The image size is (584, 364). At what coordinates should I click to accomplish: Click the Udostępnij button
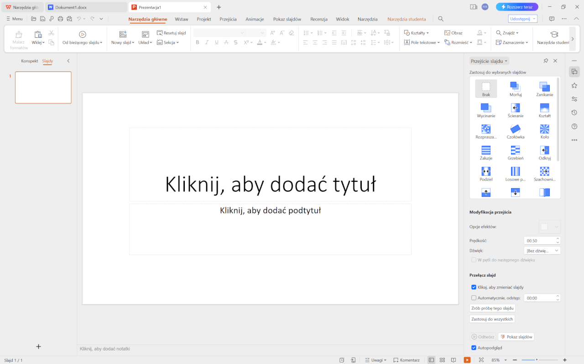point(523,19)
